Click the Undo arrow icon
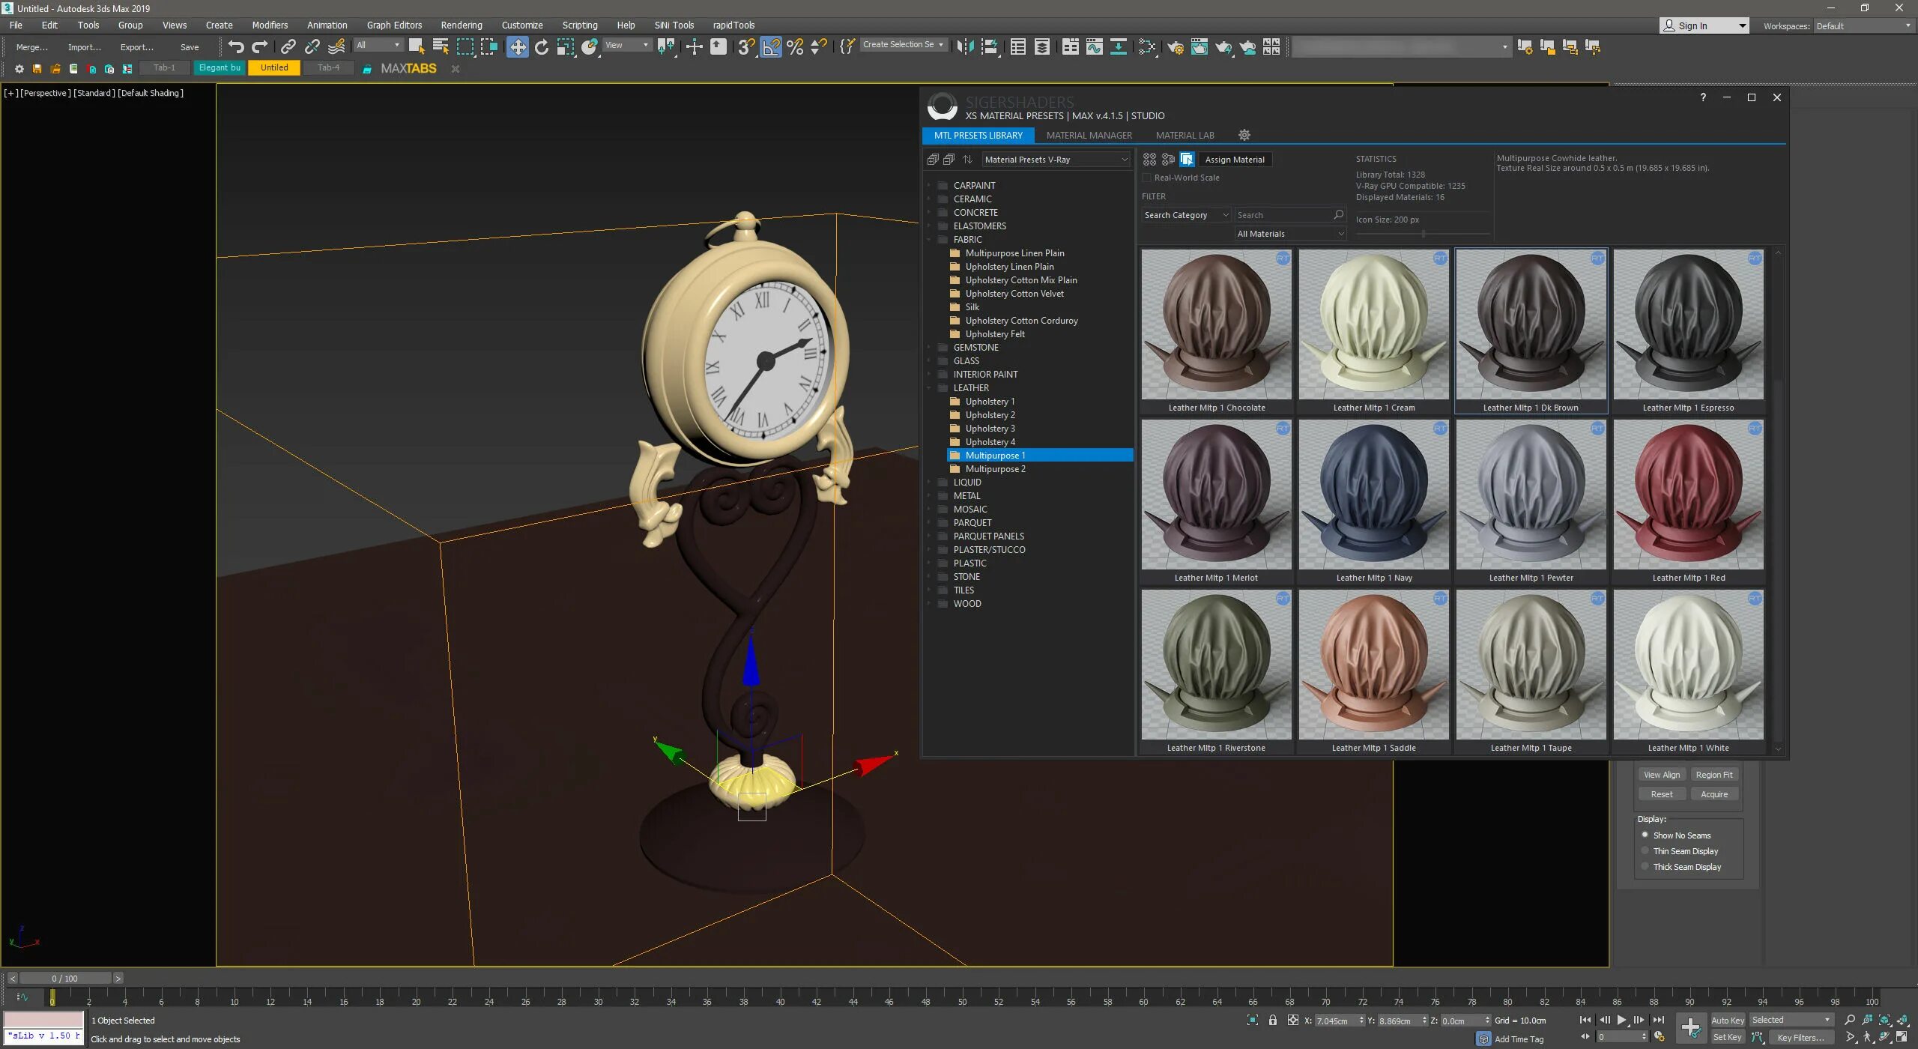 pos(235,46)
